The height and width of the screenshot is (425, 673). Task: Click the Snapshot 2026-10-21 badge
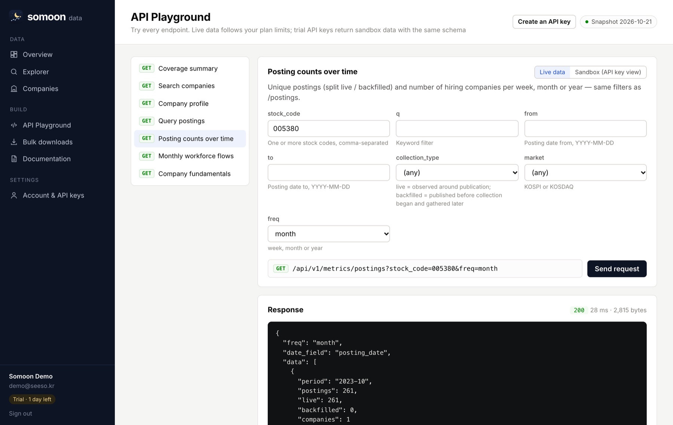618,22
